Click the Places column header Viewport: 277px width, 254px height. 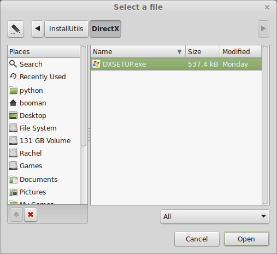click(44, 52)
